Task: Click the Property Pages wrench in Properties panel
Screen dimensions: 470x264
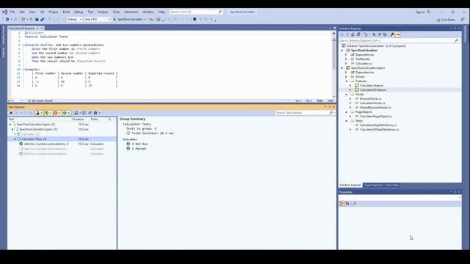Action: click(x=354, y=204)
